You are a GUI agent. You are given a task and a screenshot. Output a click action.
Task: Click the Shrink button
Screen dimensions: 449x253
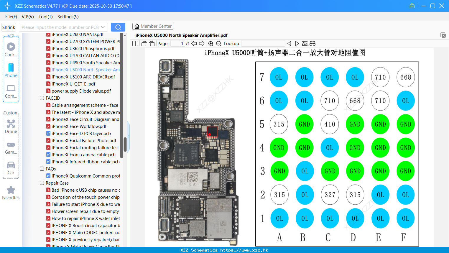tap(9, 27)
